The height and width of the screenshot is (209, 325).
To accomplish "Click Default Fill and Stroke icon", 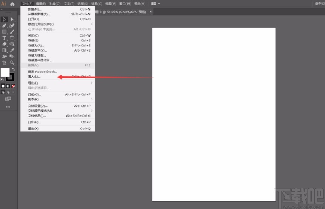I will 2,80.
